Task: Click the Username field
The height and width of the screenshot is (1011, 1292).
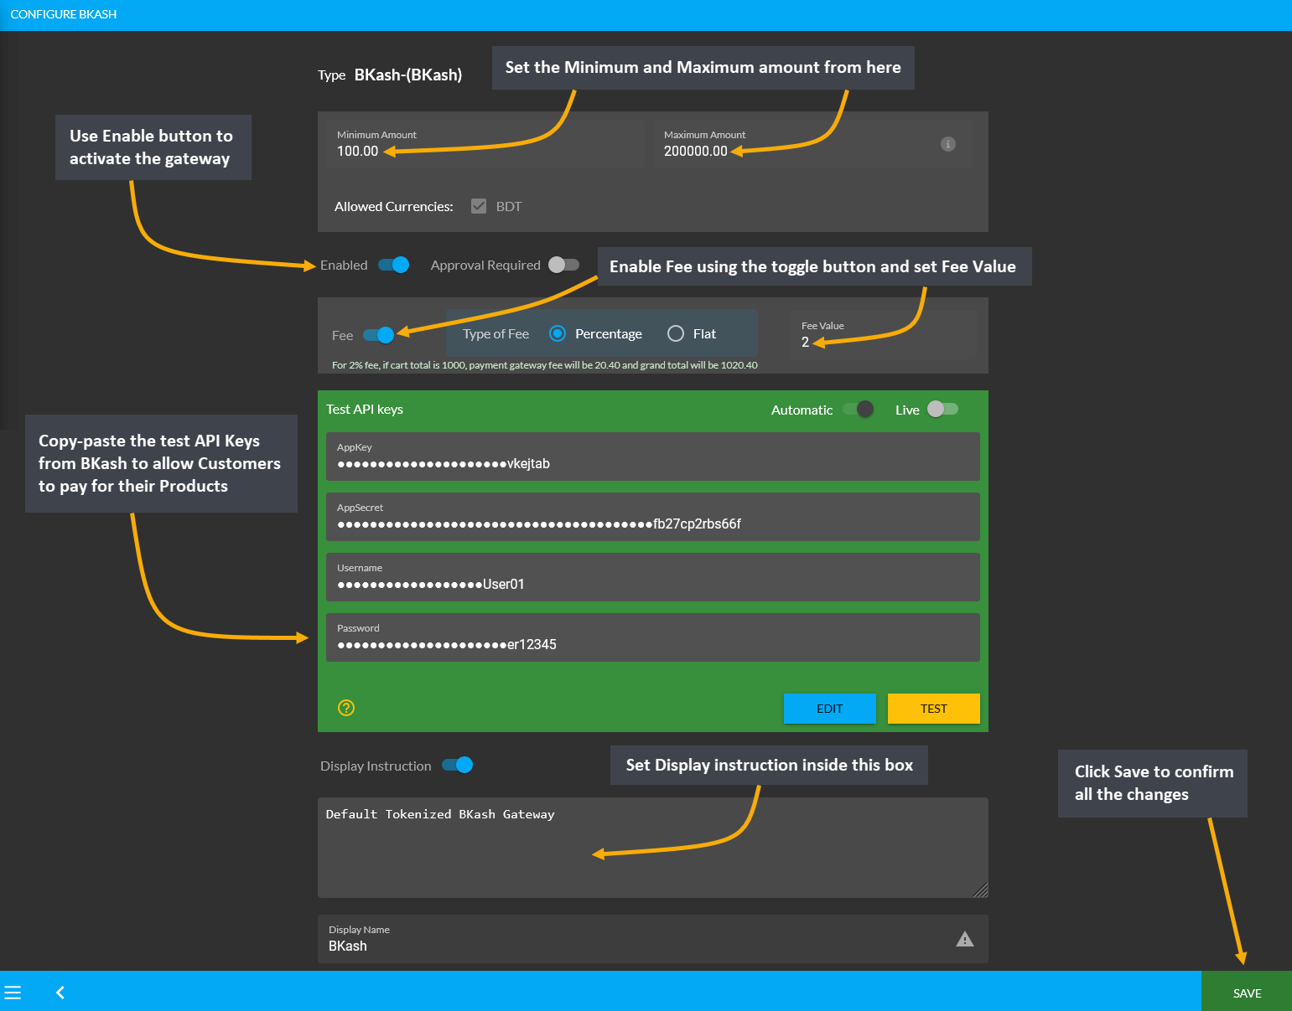Action: (652, 577)
